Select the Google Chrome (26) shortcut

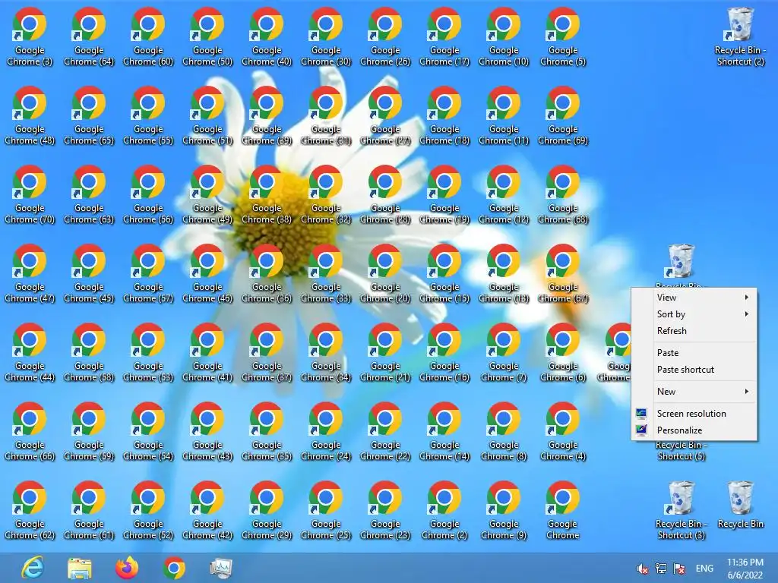point(385,37)
